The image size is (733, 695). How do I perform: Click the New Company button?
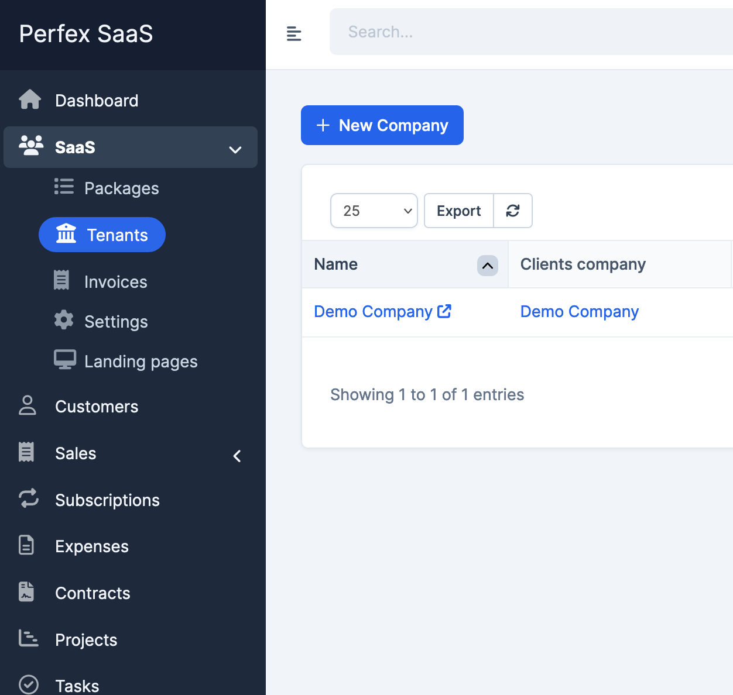tap(382, 125)
